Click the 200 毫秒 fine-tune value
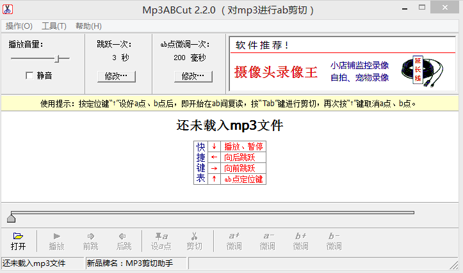 (x=190, y=58)
